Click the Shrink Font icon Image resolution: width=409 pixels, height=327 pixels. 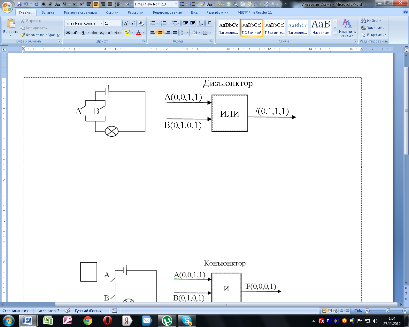[133, 23]
